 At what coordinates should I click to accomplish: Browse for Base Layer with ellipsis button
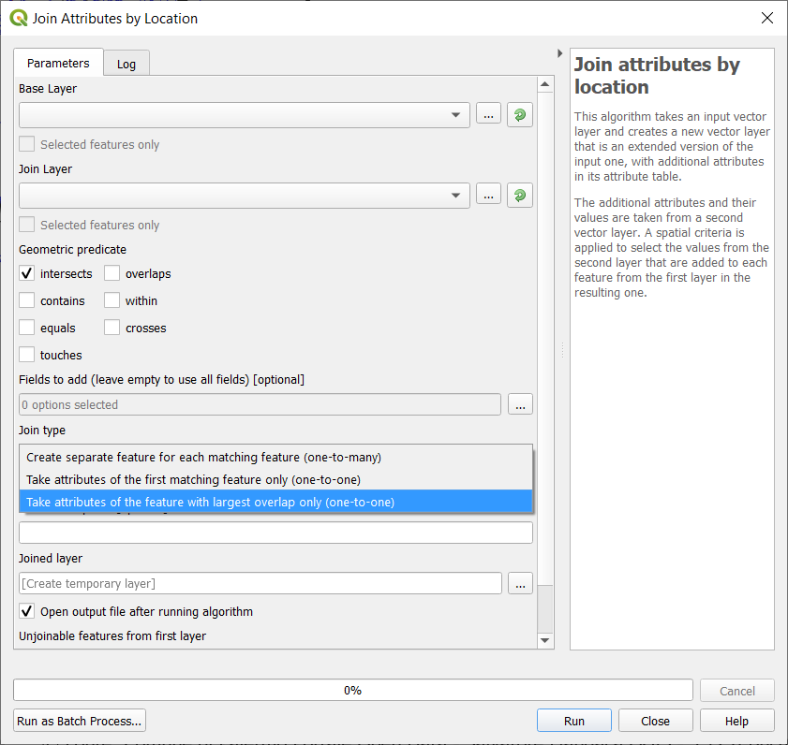click(488, 115)
